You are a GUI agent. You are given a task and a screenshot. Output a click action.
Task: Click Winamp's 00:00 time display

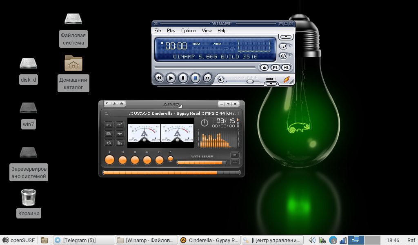tap(176, 46)
